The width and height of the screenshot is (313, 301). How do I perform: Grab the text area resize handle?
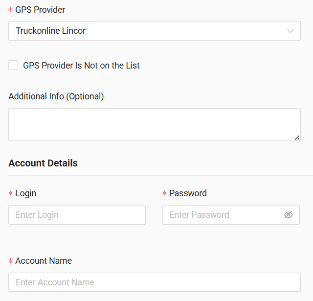[297, 138]
